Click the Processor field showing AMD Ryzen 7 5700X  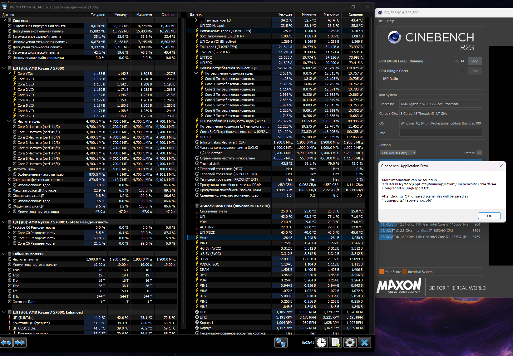pos(441,104)
